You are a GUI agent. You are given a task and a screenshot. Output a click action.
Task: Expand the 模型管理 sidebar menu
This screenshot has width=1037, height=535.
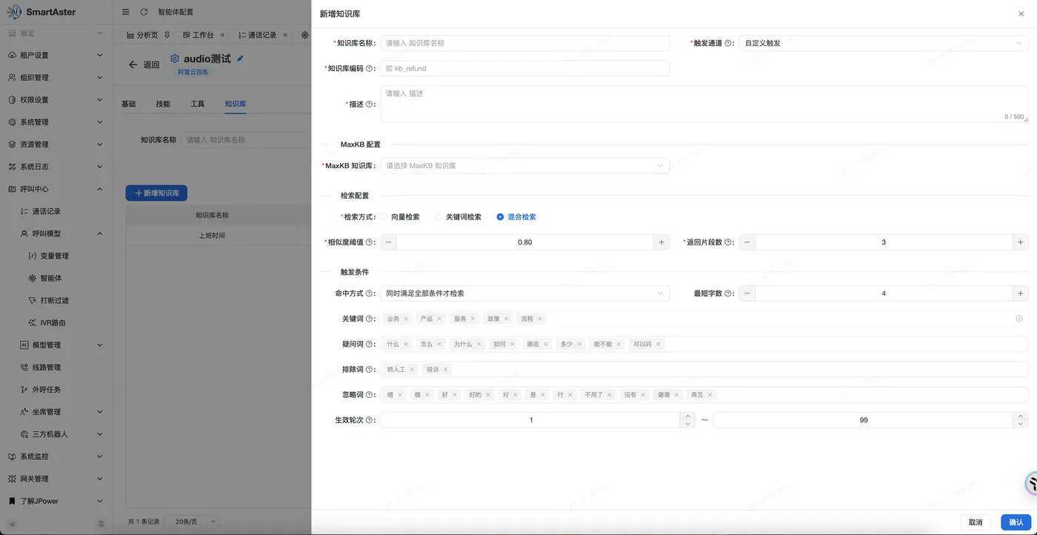click(56, 345)
